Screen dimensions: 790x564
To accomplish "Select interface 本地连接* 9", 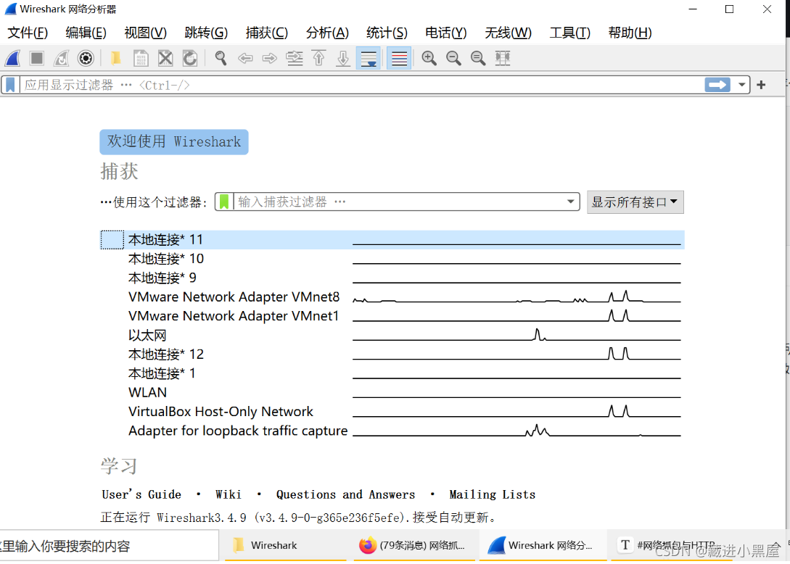I will tap(392, 278).
